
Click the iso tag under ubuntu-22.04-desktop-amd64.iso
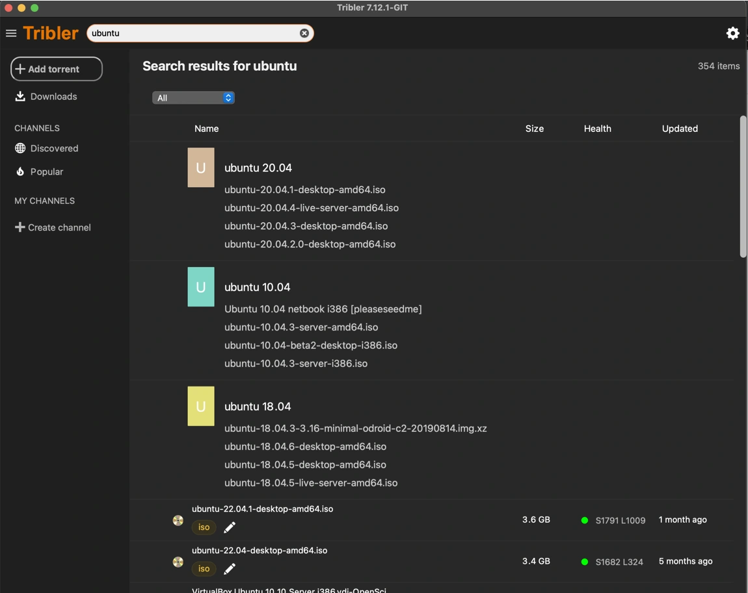click(x=204, y=569)
